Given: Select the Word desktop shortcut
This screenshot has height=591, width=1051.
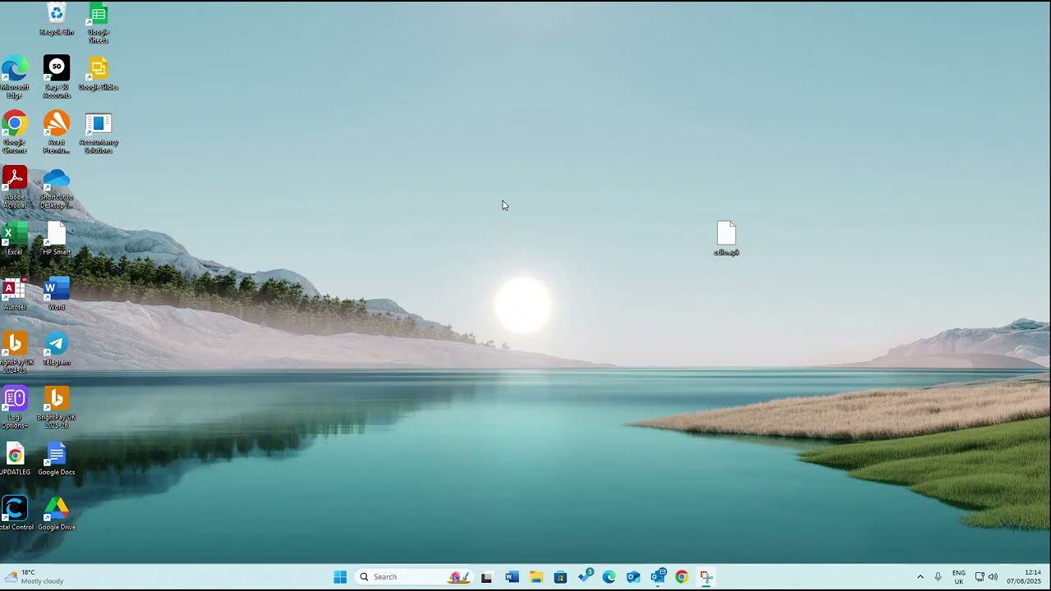Looking at the screenshot, I should (57, 293).
